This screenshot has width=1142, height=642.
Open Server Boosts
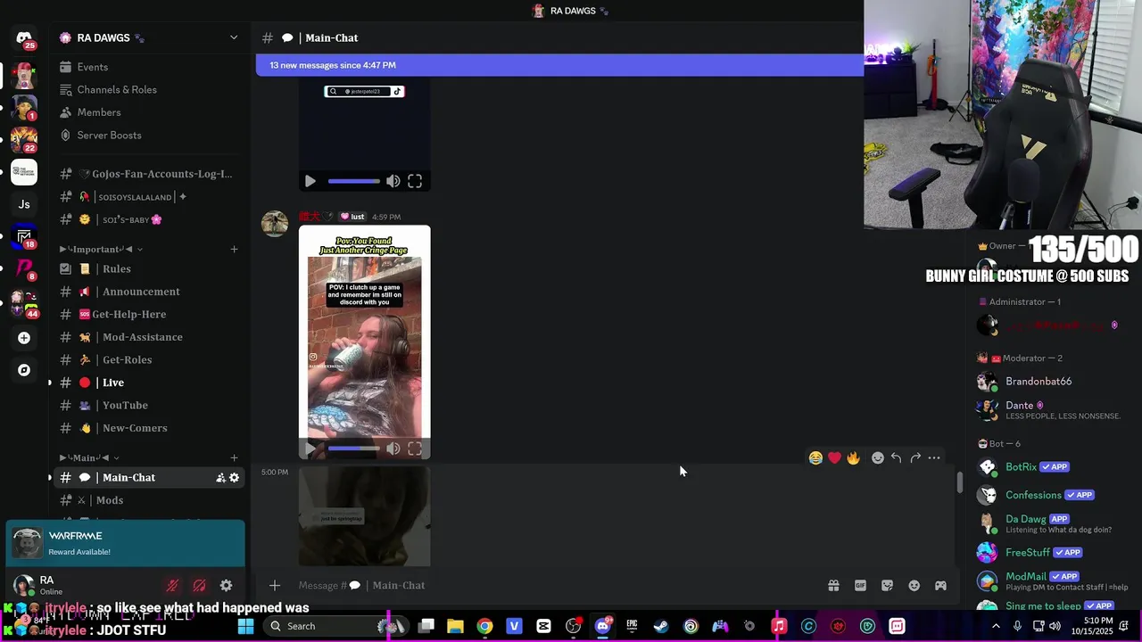[148, 136]
